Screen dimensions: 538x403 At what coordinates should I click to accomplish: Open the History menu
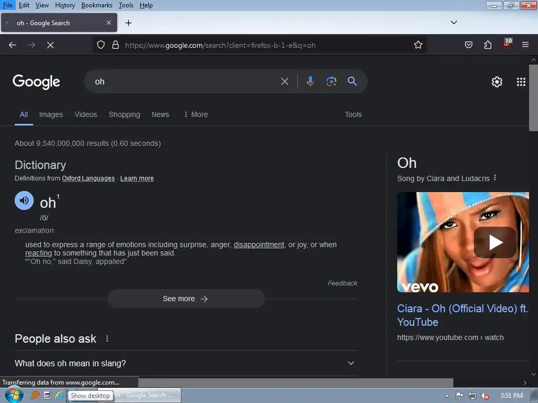[x=65, y=5]
